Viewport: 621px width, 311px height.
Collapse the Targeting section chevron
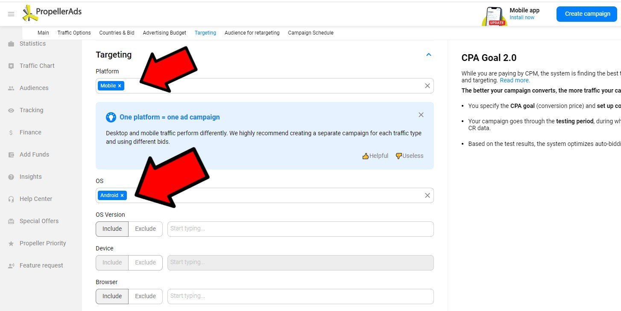[429, 55]
